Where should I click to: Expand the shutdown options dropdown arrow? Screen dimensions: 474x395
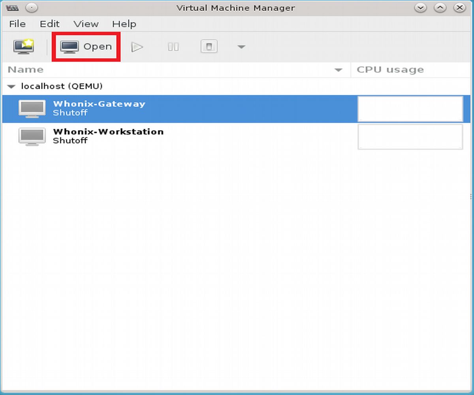241,47
